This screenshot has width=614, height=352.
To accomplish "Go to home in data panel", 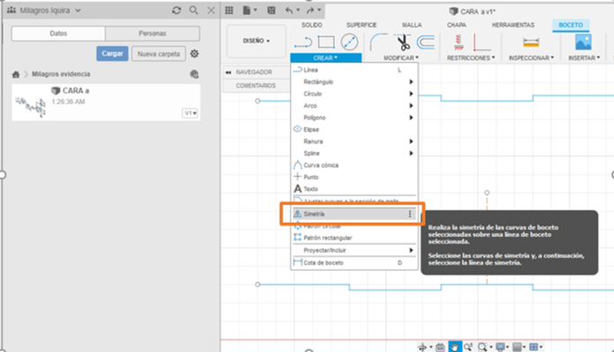I will point(16,74).
